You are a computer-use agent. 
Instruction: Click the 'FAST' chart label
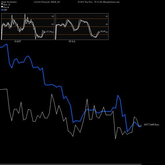(17, 42)
